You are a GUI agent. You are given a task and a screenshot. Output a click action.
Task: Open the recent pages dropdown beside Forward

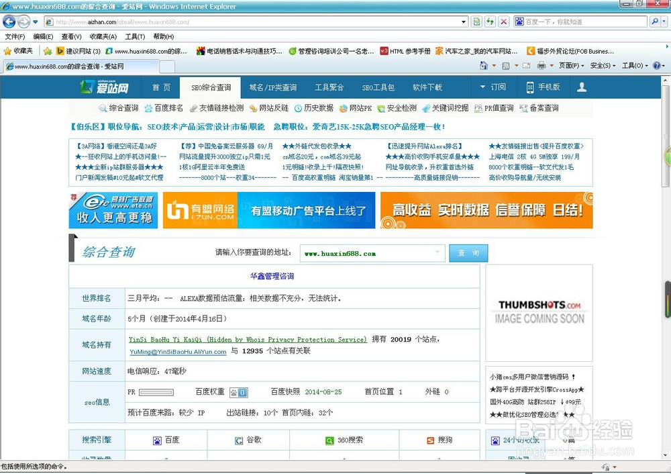pos(36,22)
